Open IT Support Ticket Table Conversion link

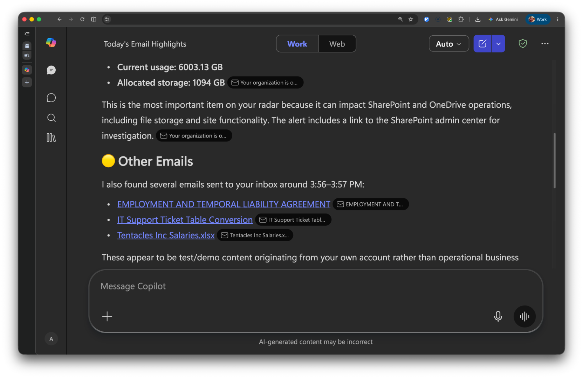click(185, 220)
